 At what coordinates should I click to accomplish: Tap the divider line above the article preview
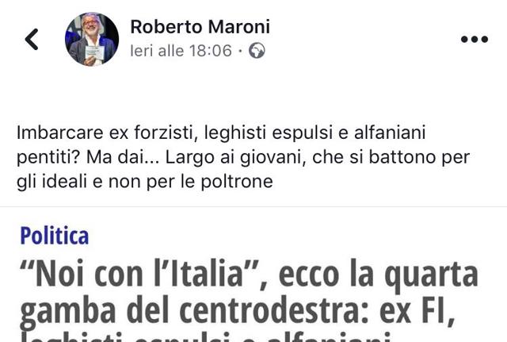coord(253,206)
